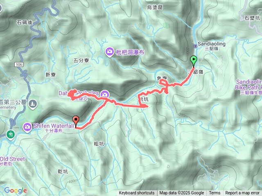Select the Dahua Potholes camera icon
Viewport: 262px width, 196px height.
105,94
